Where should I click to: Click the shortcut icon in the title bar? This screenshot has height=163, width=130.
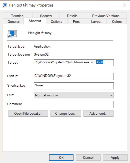(x=5, y=5)
